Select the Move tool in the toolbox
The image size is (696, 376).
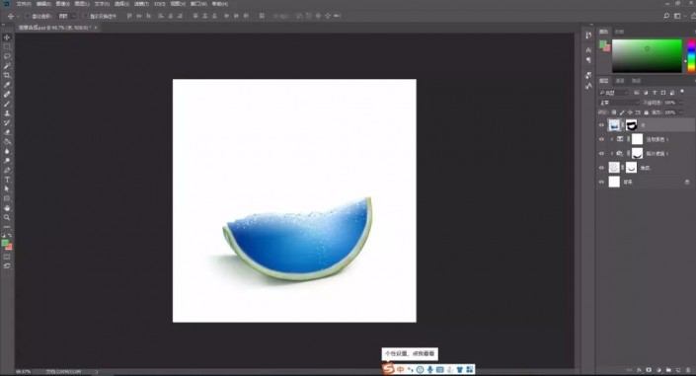coord(7,38)
